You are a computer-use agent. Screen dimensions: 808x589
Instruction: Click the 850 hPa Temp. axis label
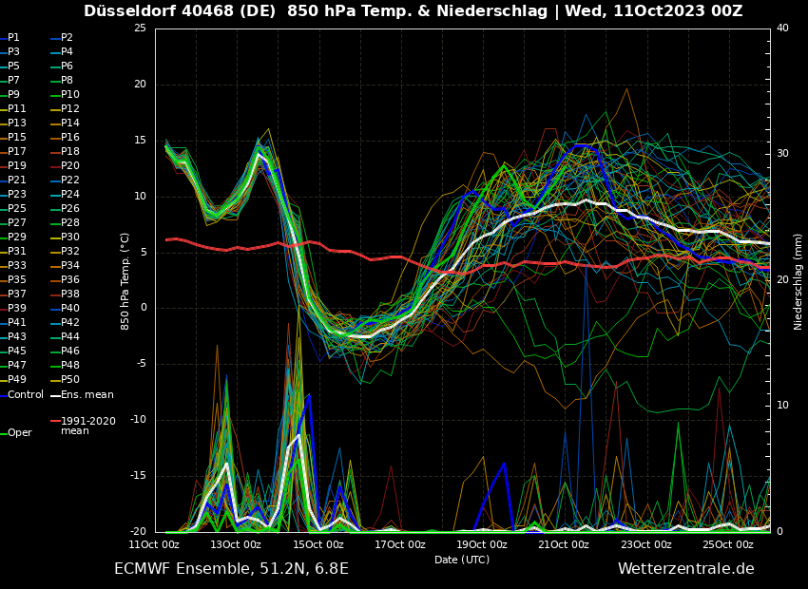click(125, 281)
